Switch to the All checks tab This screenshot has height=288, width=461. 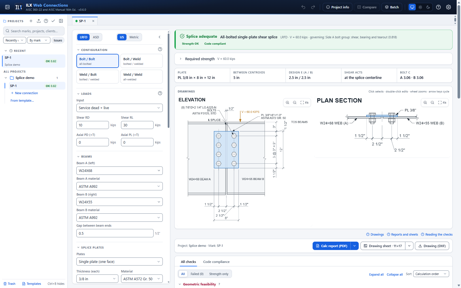(188, 262)
